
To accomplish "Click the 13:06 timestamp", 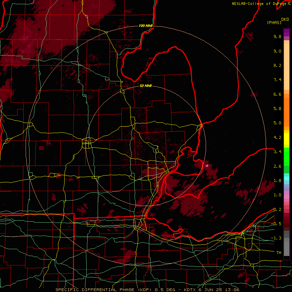I will coord(232,290).
